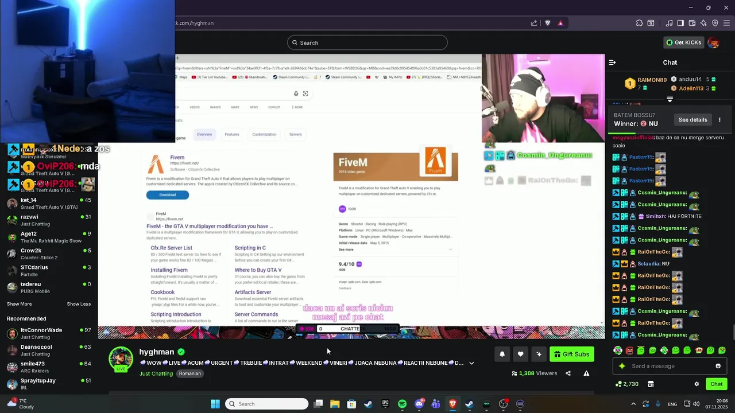The width and height of the screenshot is (735, 413).
Task: Focus the Kick search box
Action: point(367,42)
